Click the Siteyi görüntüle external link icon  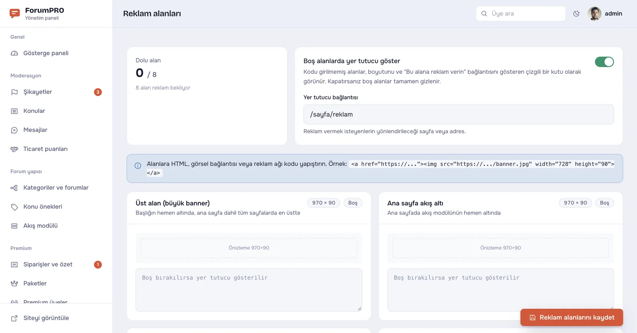click(x=14, y=318)
